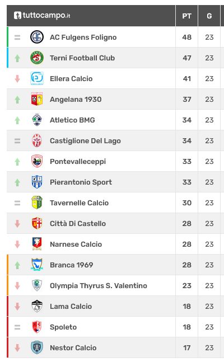224x362 pixels.
Task: Open the Città Di Castello team link
Action: (x=78, y=223)
